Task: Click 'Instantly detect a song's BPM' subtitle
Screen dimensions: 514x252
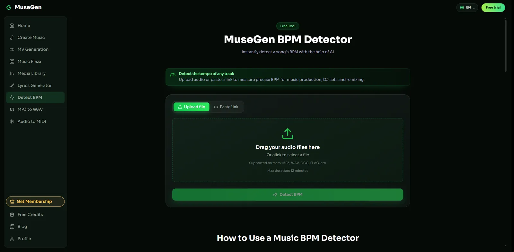Action: [288, 52]
